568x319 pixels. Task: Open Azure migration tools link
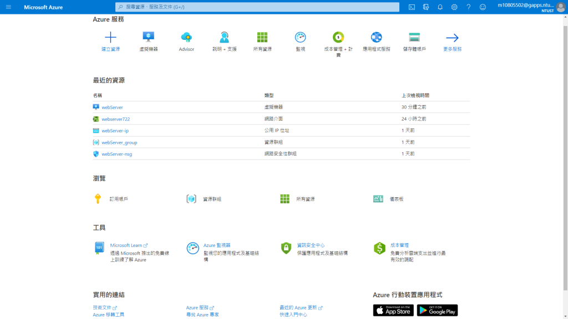tap(108, 315)
